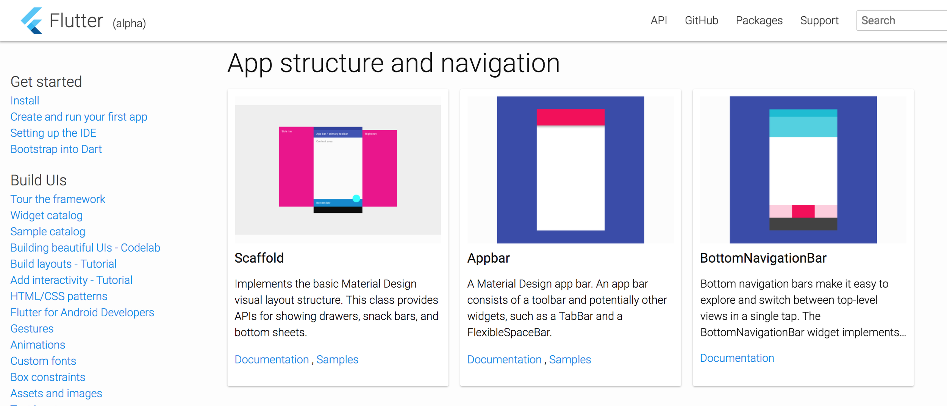The height and width of the screenshot is (406, 947).
Task: Open the API menu item
Action: click(659, 20)
